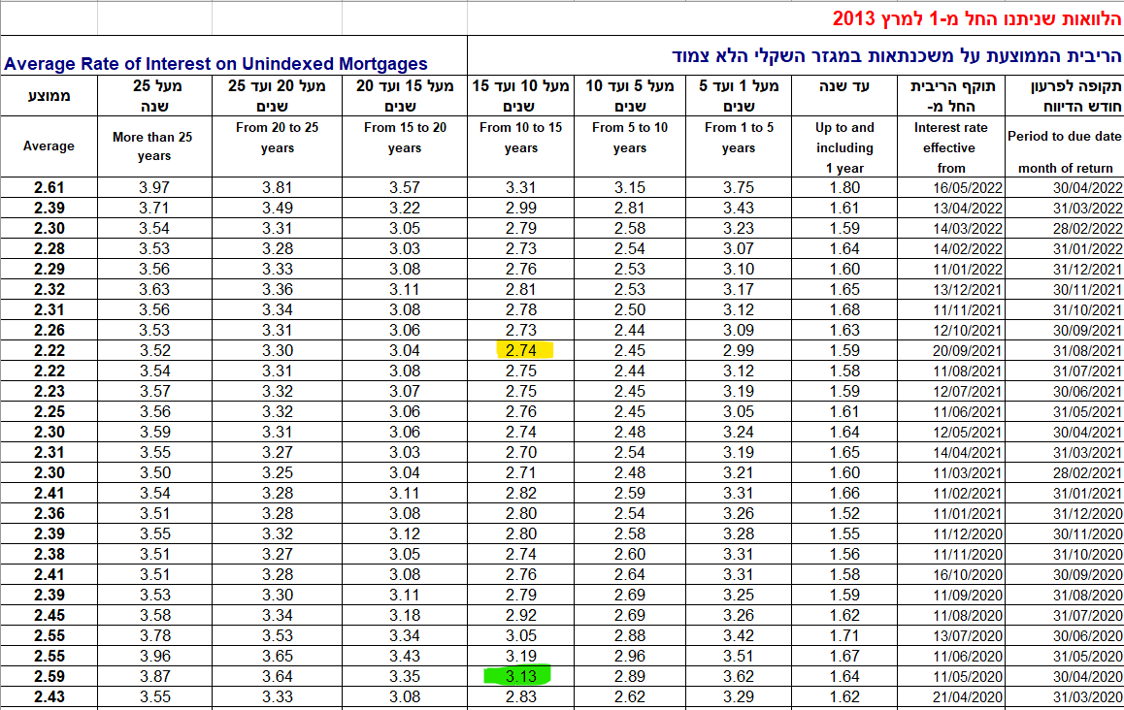
Task: Select the 'More than 25 years' column header
Action: click(x=152, y=146)
